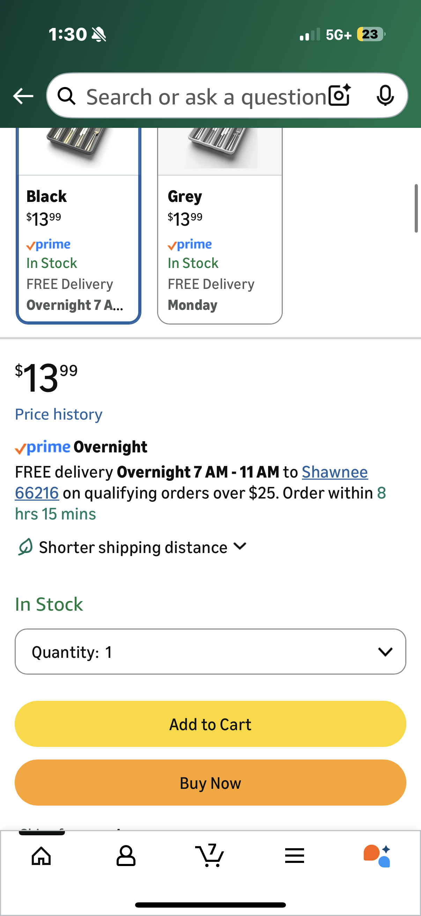This screenshot has height=916, width=421.
Task: Tap Buy Now to purchase immediately
Action: tap(210, 783)
